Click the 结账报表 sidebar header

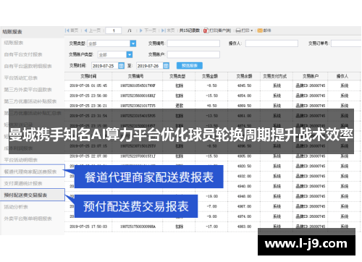point(12,32)
